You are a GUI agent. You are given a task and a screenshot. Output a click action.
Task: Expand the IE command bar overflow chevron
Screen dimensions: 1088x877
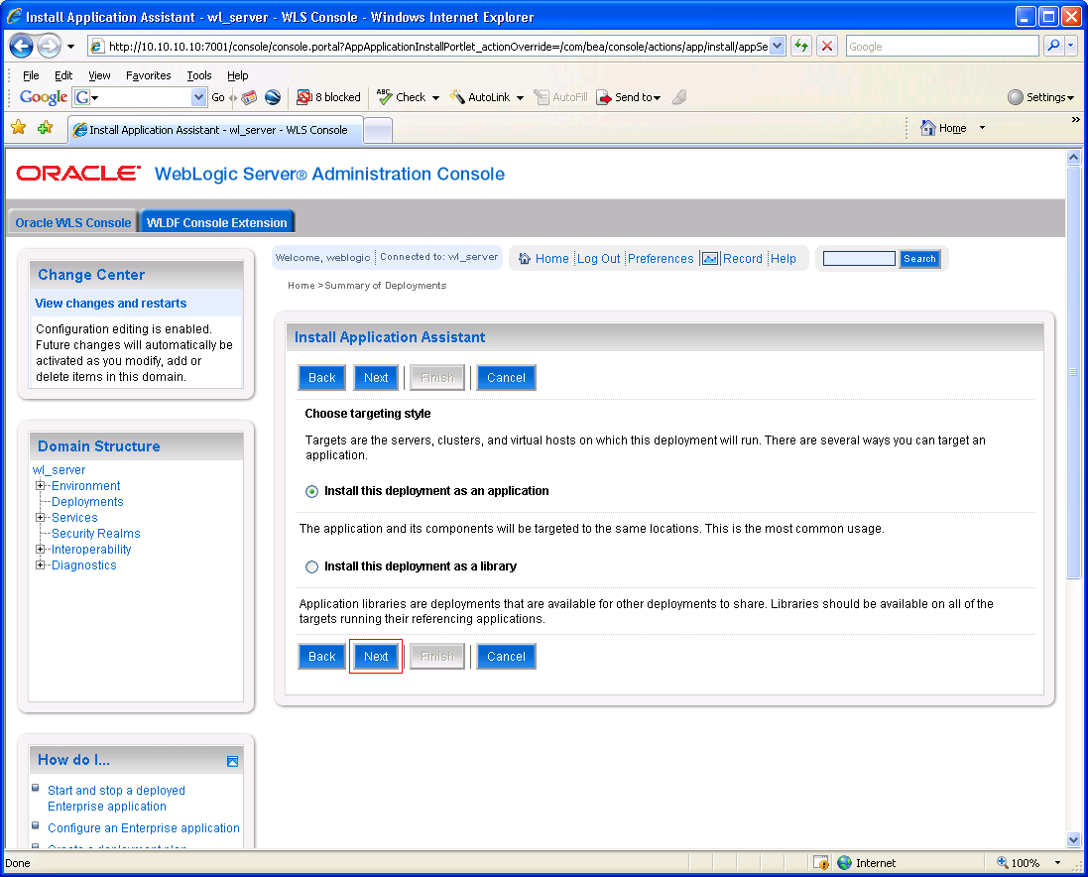click(x=1075, y=120)
